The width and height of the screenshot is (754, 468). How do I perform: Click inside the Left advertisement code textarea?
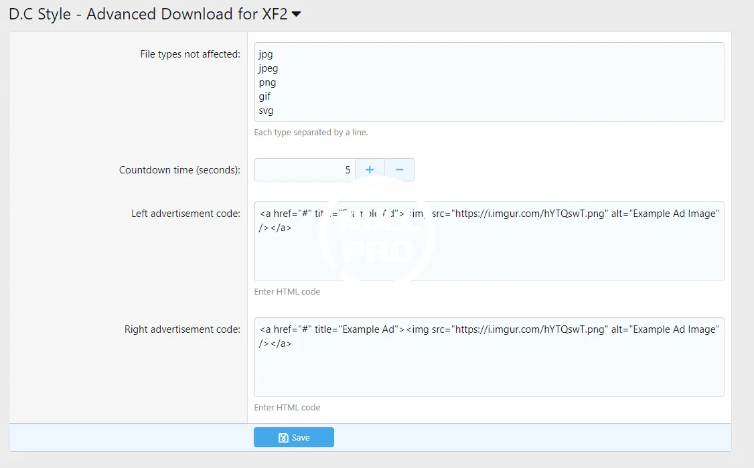(x=489, y=254)
